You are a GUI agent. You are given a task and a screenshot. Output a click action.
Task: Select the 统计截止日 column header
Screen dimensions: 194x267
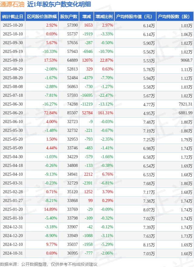point(12,17)
